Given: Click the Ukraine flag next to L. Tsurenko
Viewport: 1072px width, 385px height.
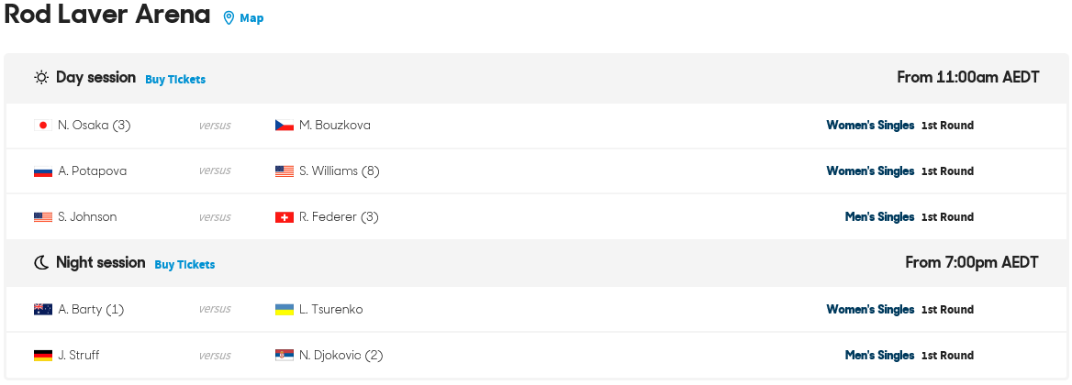Looking at the screenshot, I should click(x=285, y=309).
